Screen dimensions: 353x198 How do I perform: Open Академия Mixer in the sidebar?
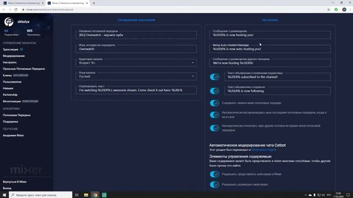tap(13, 135)
